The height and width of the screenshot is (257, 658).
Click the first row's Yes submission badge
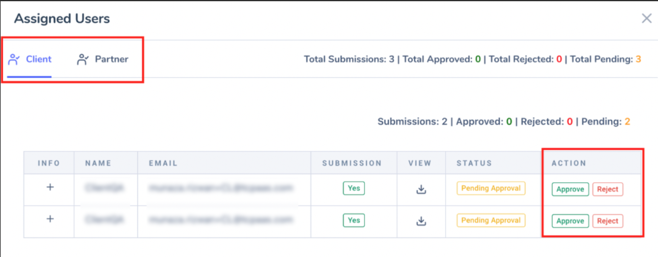[354, 188]
